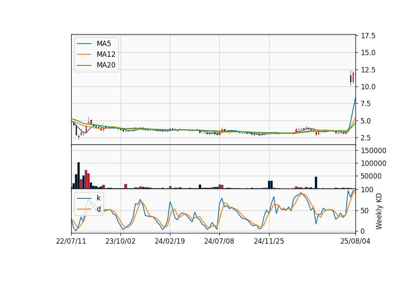Click the 24/02/19 date axis label

pos(170,241)
